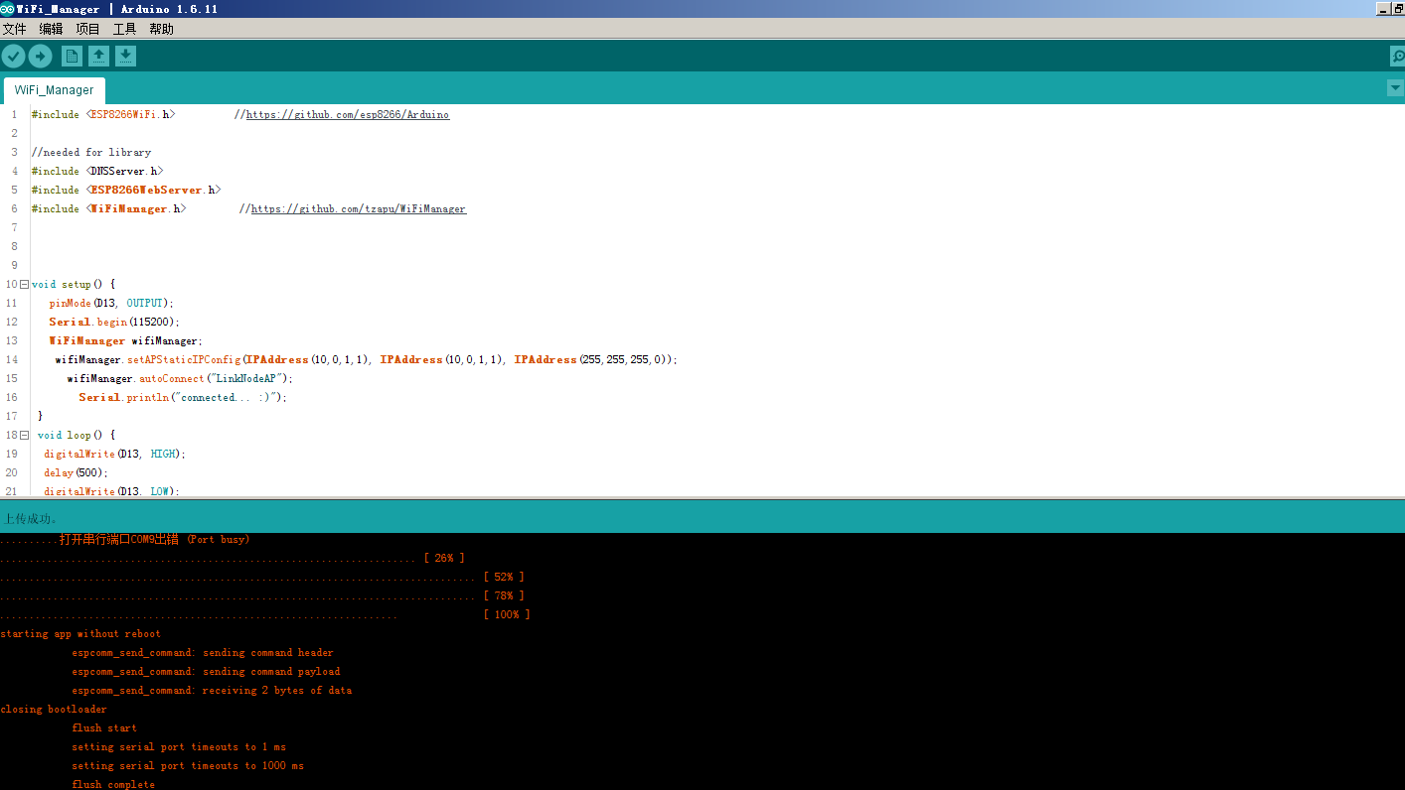Click the [ 100% ] upload progress line
The width and height of the screenshot is (1405, 790).
tap(265, 615)
